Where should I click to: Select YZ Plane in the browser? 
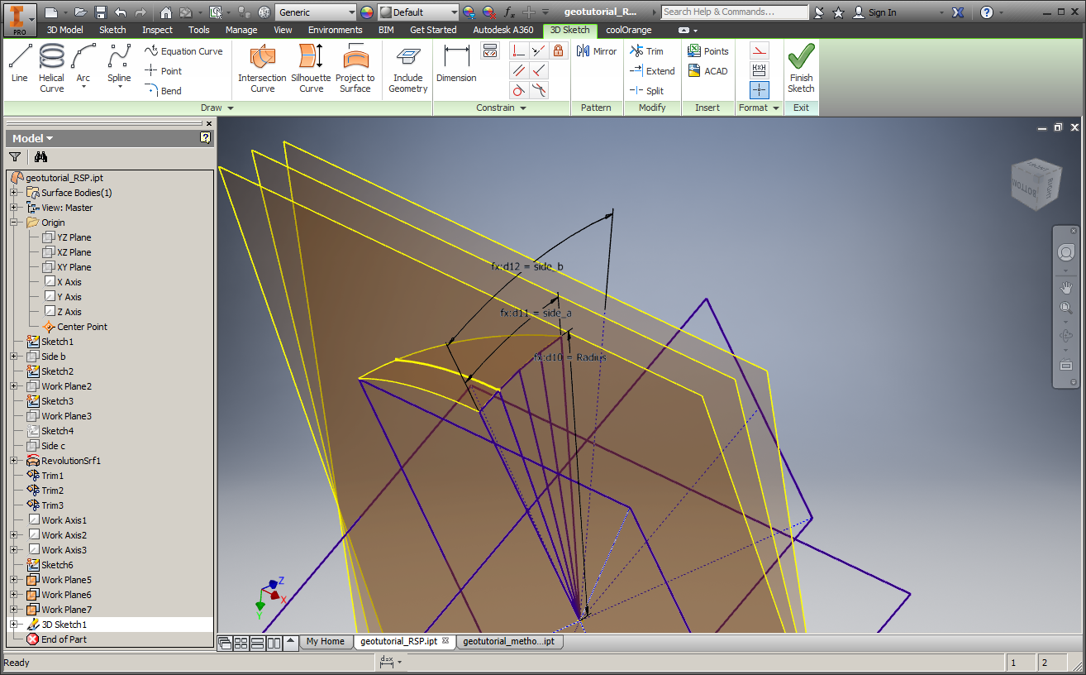pyautogui.click(x=66, y=237)
